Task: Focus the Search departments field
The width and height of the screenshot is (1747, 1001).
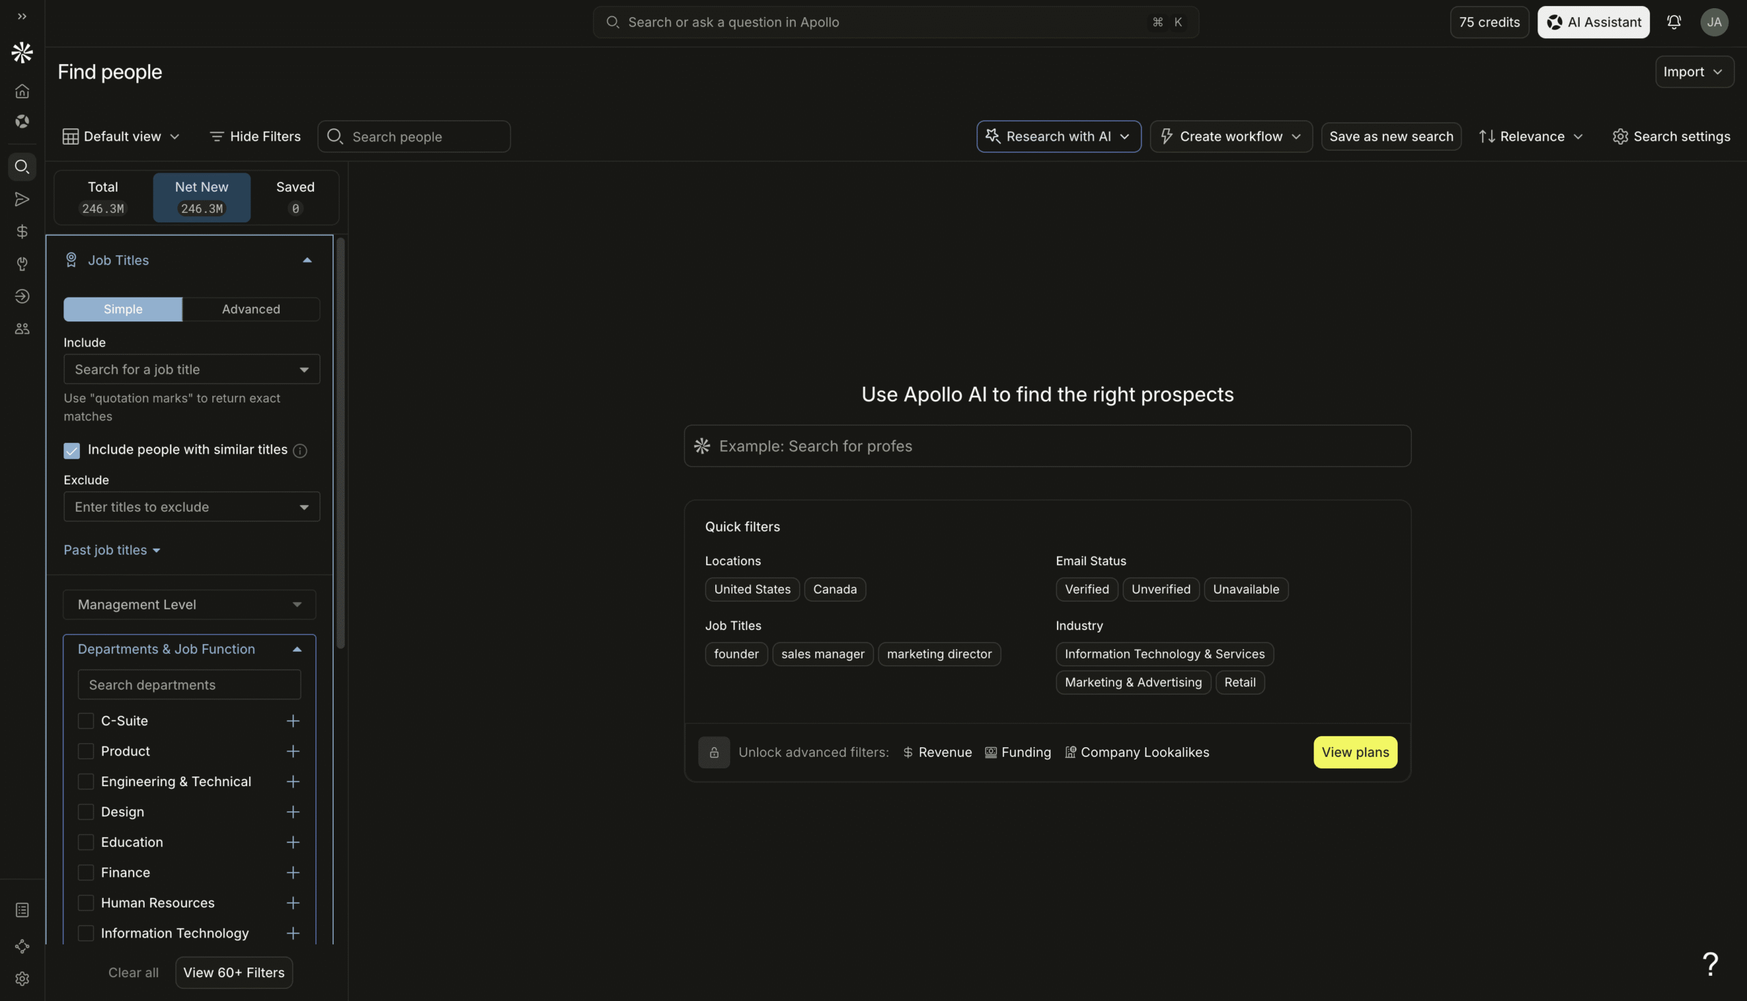Action: click(x=189, y=685)
